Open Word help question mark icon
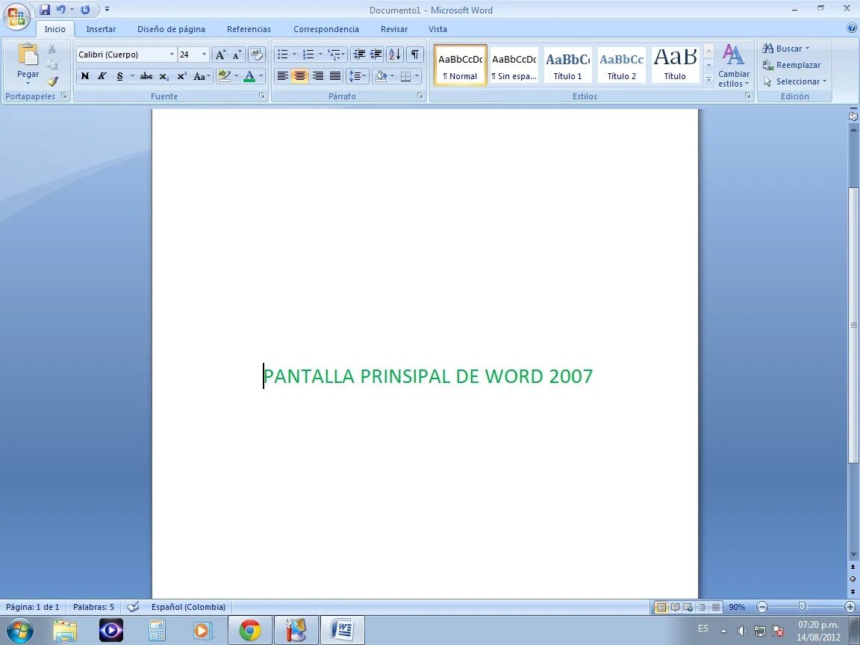 click(x=852, y=28)
